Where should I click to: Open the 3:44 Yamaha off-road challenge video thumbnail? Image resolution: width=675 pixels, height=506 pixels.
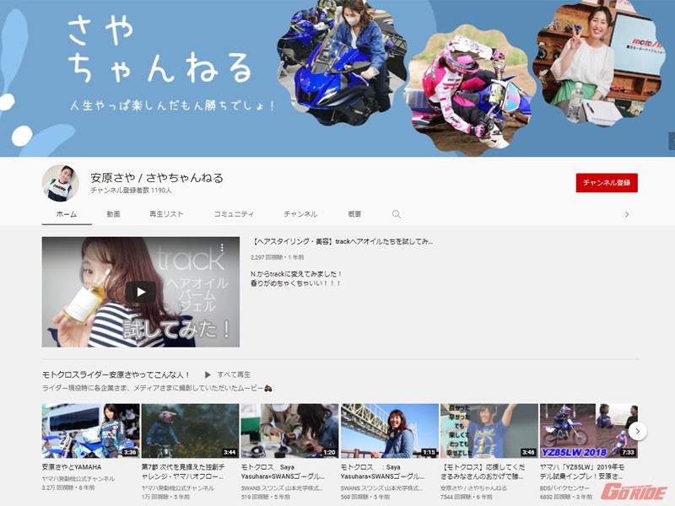(190, 431)
